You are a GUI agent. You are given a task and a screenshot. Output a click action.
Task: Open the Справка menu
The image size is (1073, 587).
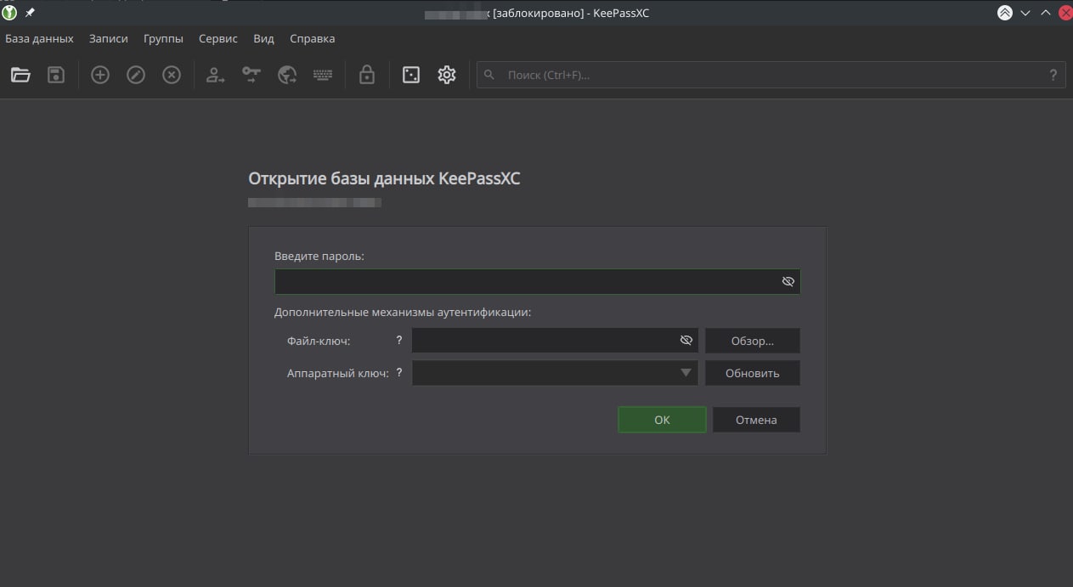click(313, 38)
